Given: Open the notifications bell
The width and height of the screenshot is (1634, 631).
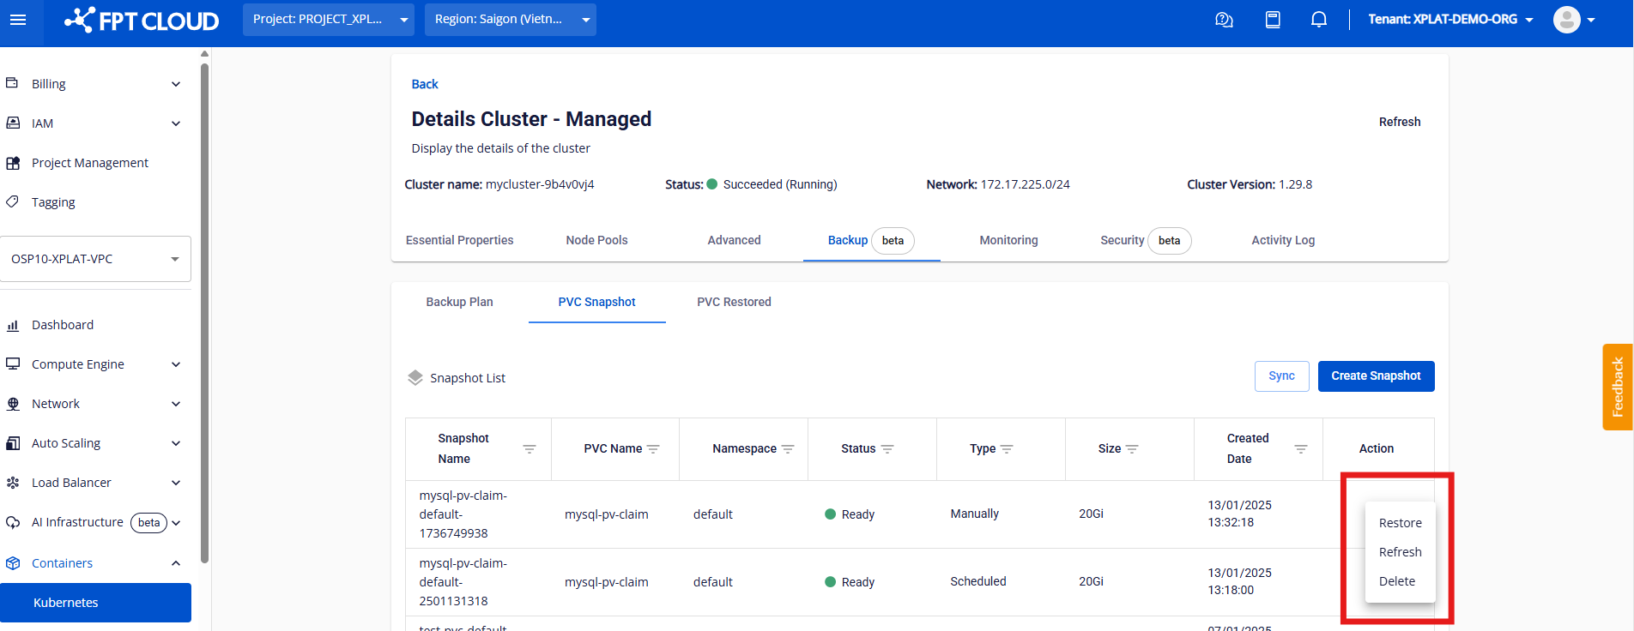Looking at the screenshot, I should 1319,20.
